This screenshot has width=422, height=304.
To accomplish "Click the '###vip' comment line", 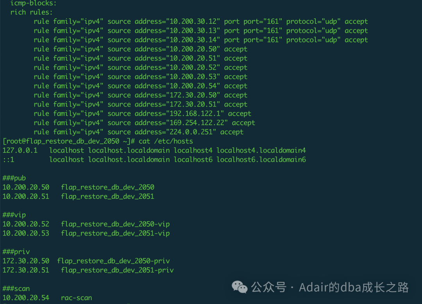I will (x=14, y=215).
